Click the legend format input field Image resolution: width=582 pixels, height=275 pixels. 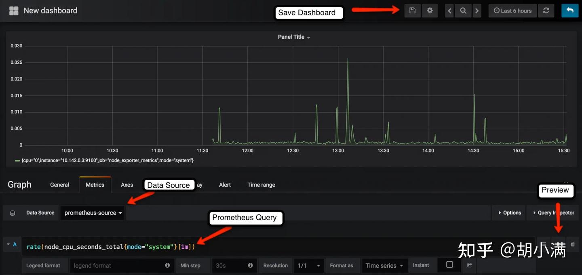pyautogui.click(x=122, y=265)
